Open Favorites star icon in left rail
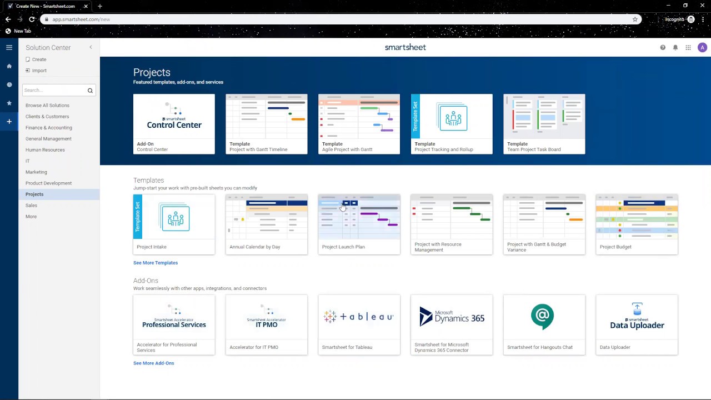Screen dimensions: 711x400 (9, 103)
